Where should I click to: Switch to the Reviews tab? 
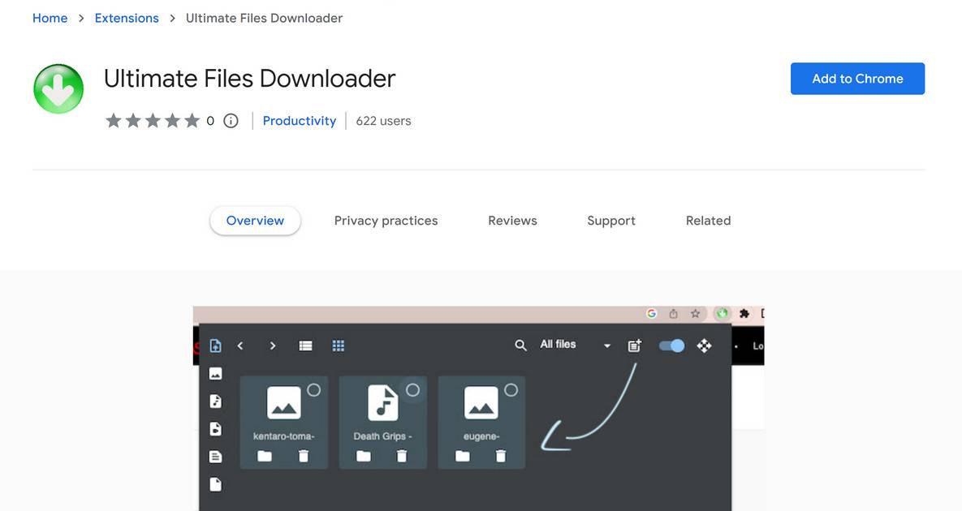coord(512,220)
